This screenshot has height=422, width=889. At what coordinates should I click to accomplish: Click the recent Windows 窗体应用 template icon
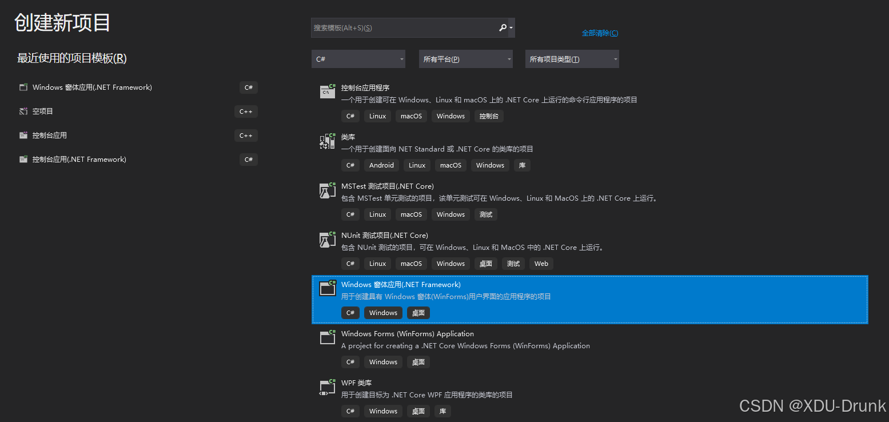tap(23, 87)
